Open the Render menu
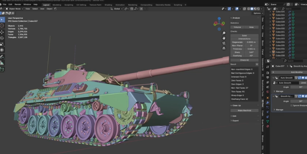Screen dimensions: 307x154 coord(18,4)
